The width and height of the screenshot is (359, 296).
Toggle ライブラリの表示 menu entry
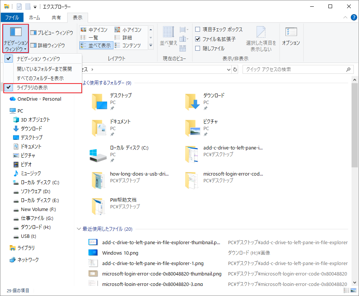(x=43, y=88)
